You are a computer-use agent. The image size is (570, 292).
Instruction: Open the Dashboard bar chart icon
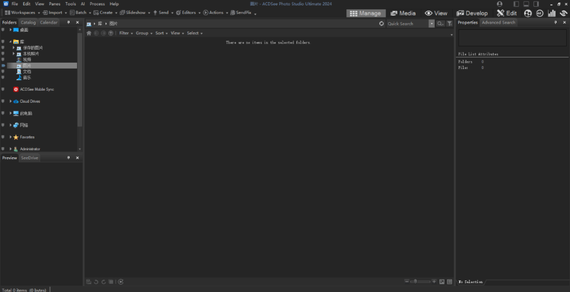[552, 13]
